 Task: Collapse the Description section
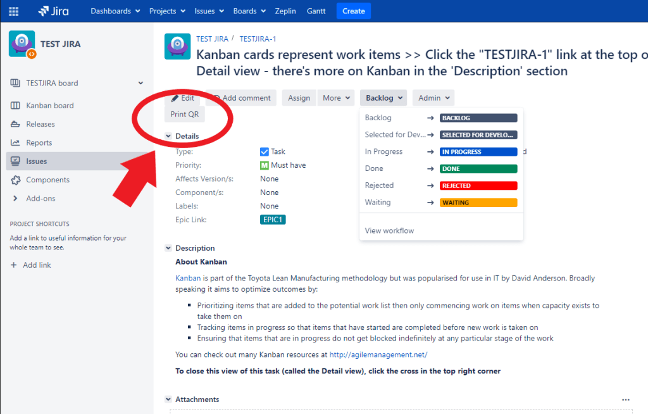(x=168, y=248)
